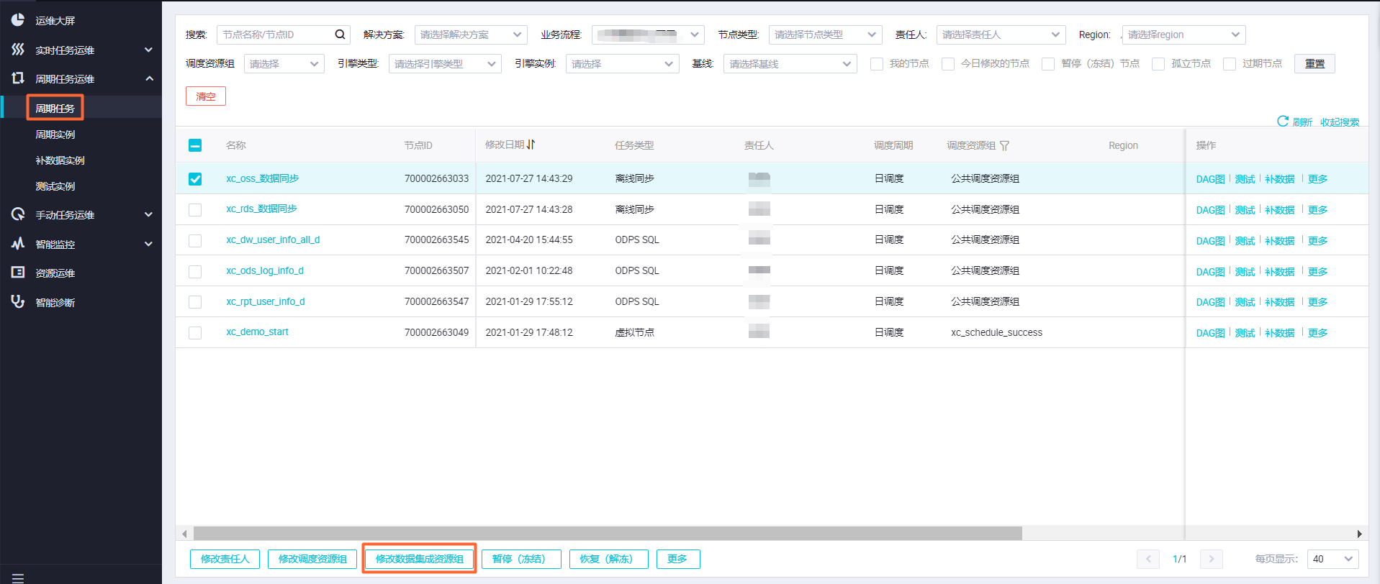Click 测试 for xc_dw_user_info_all_d row
1380x584 pixels.
point(1245,241)
